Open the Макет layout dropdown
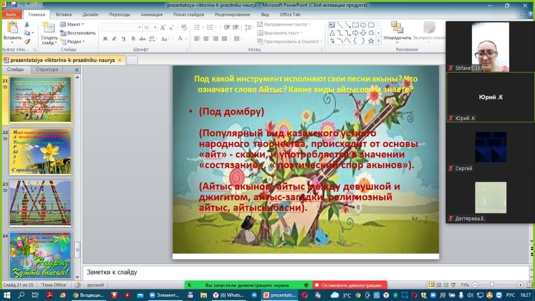 (72, 24)
